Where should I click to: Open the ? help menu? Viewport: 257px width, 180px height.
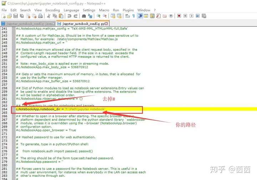[155, 10]
